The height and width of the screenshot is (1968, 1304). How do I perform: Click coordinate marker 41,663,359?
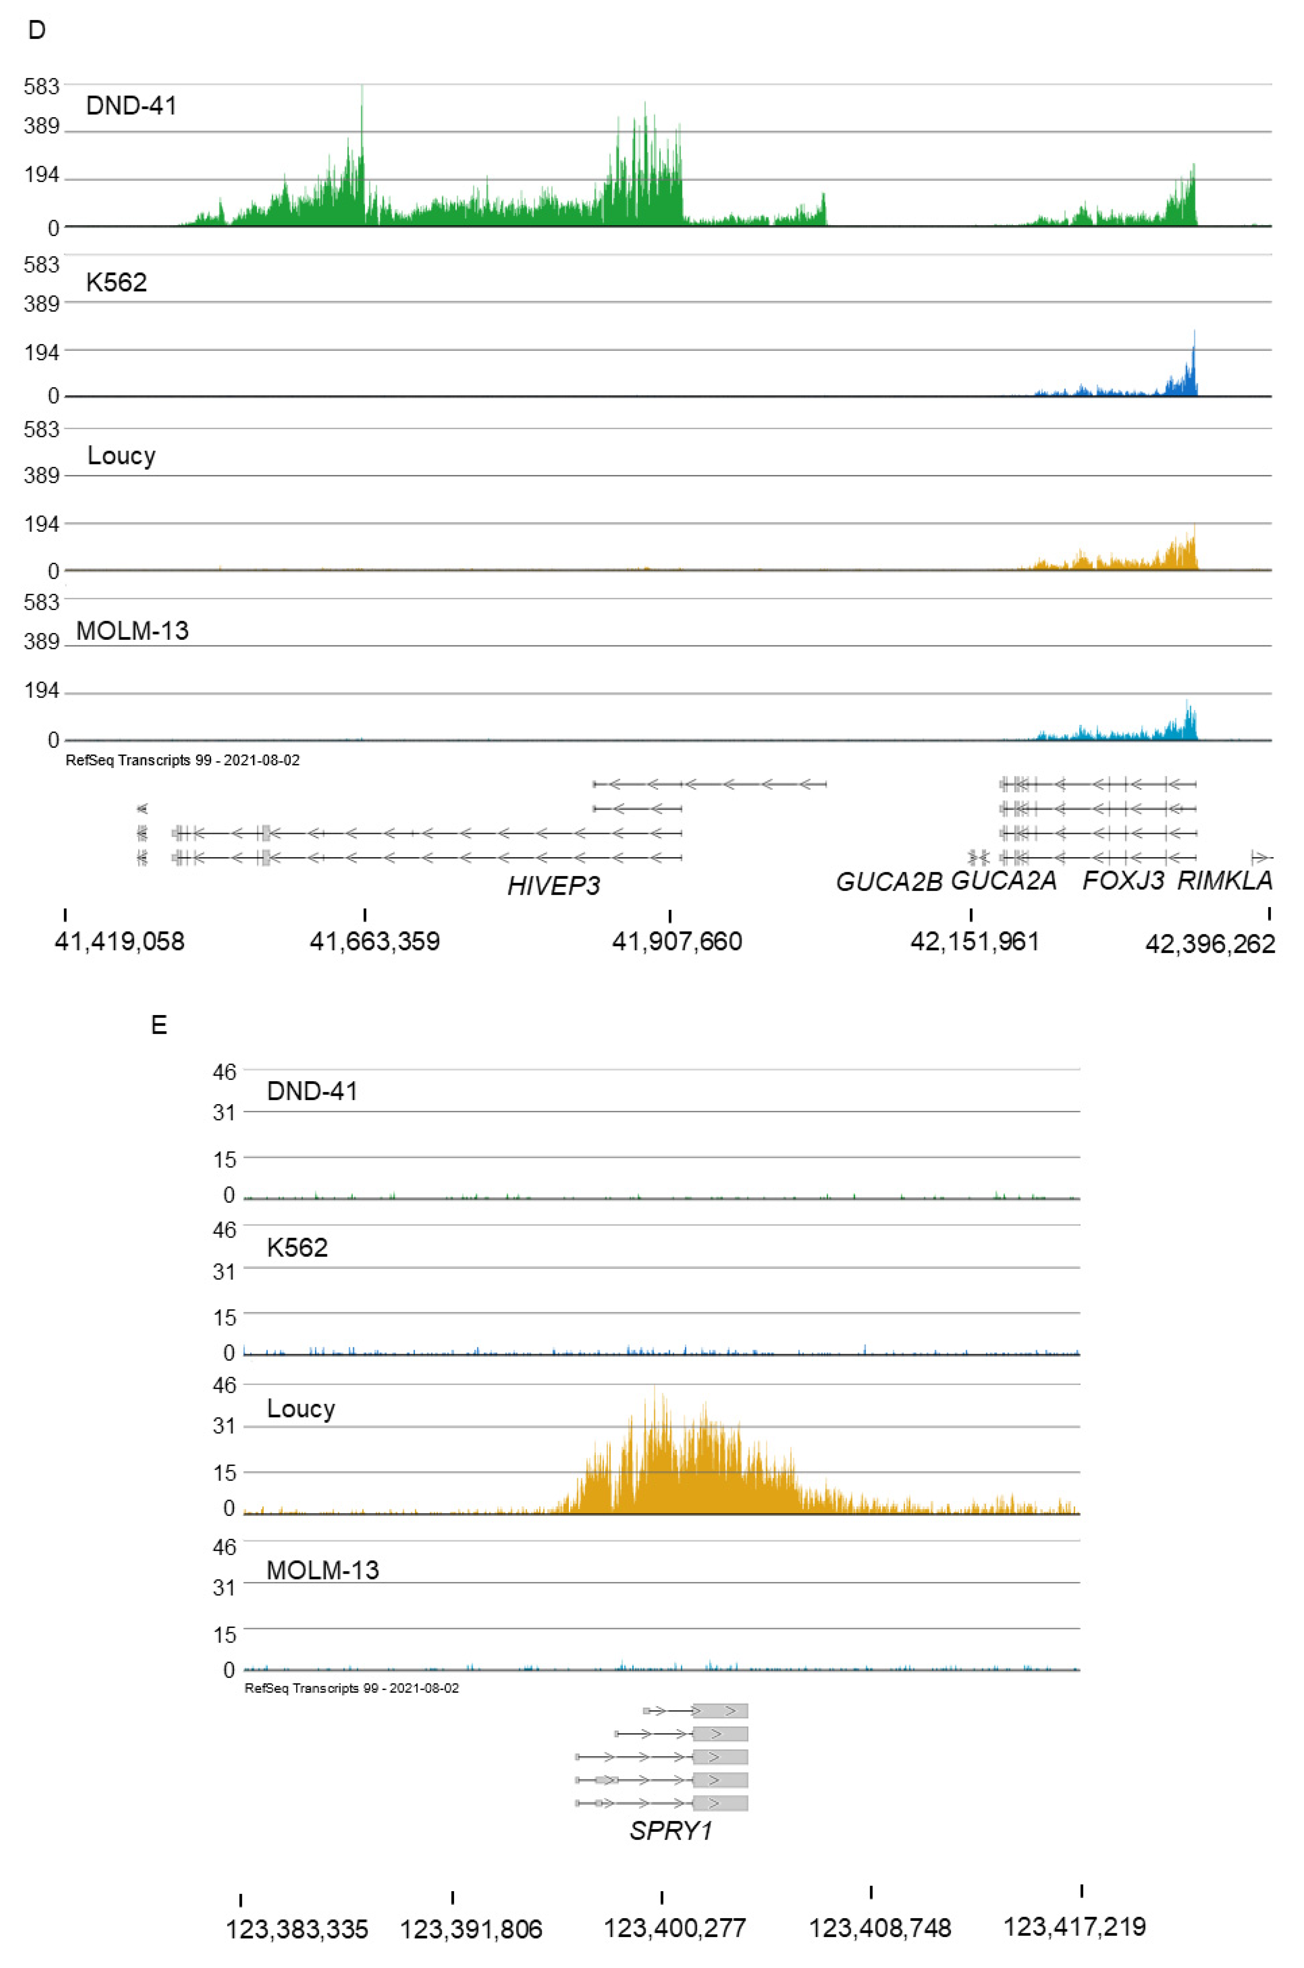[374, 941]
